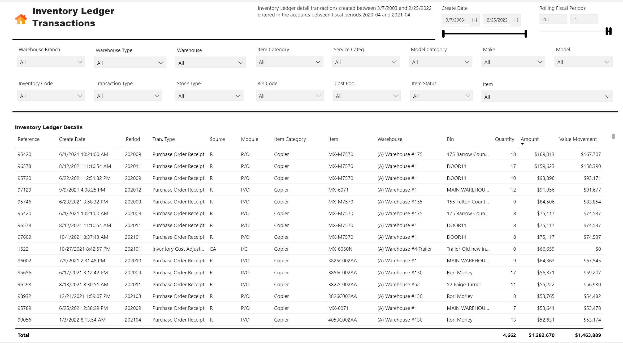
Task: Open the Item Status dropdown
Action: 442,96
